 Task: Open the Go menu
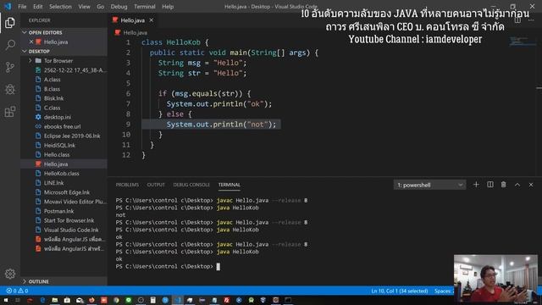[x=100, y=7]
